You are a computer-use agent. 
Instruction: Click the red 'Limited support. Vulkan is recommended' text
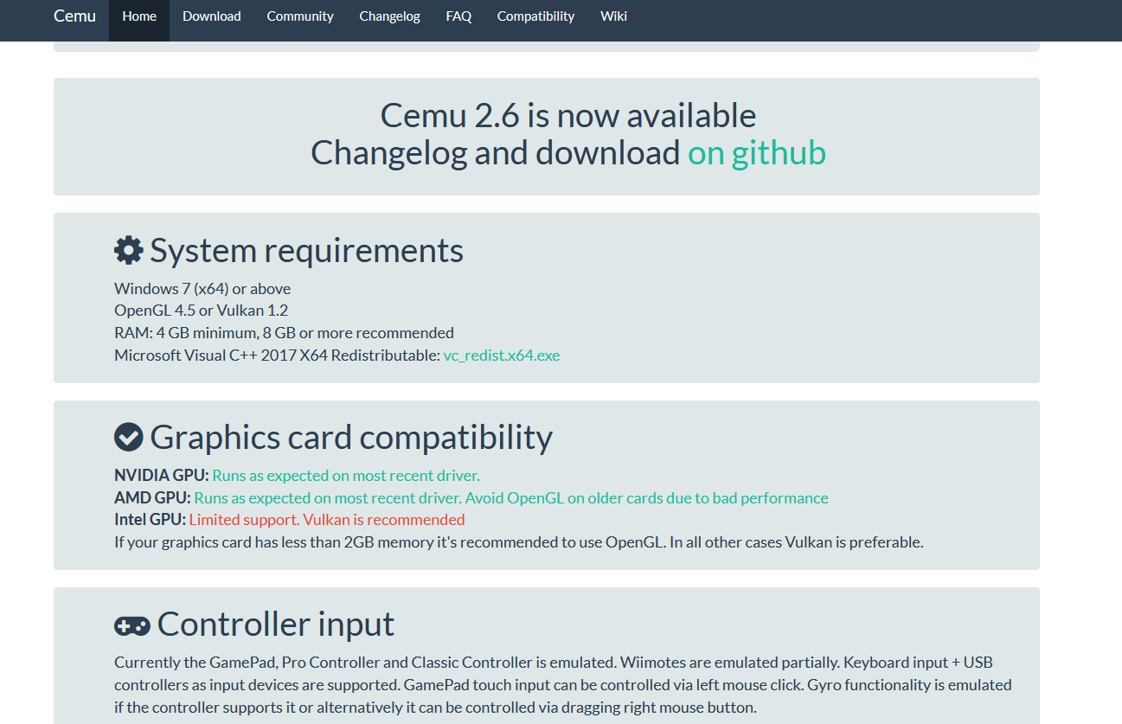[327, 520]
